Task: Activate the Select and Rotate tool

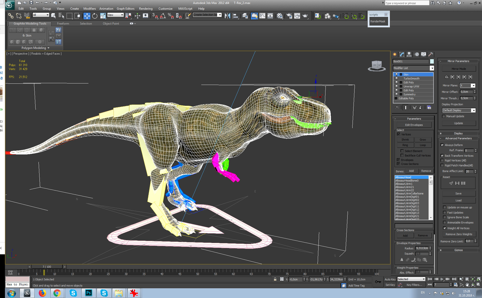Action: [95, 16]
